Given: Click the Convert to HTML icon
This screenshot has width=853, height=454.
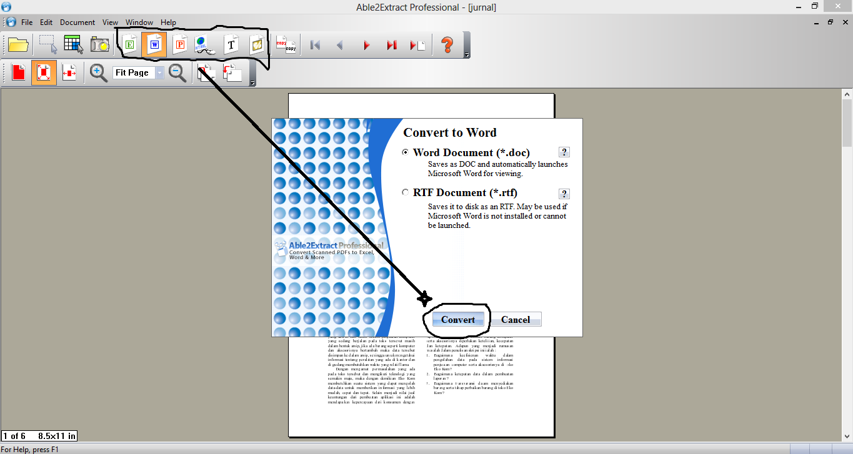Looking at the screenshot, I should [x=206, y=45].
